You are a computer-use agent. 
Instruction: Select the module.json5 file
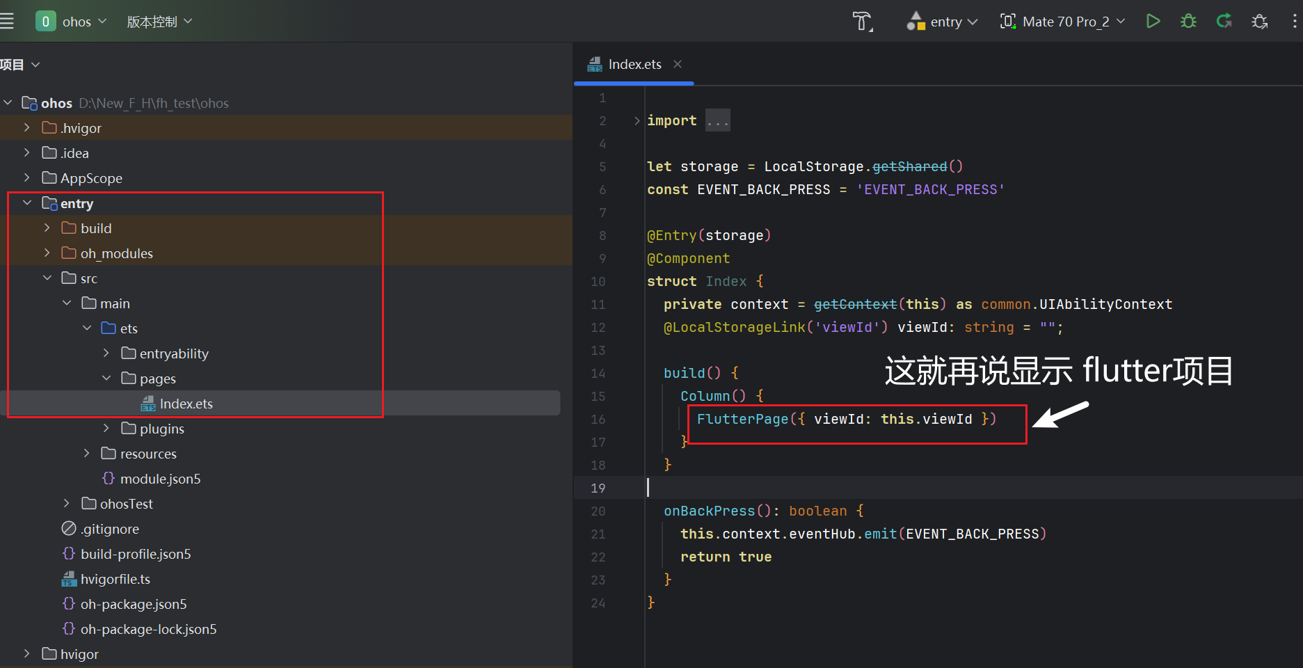[x=160, y=479]
